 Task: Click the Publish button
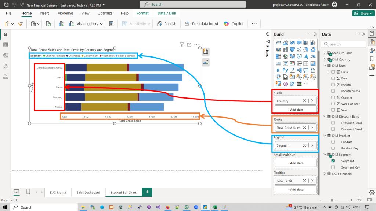click(166, 24)
